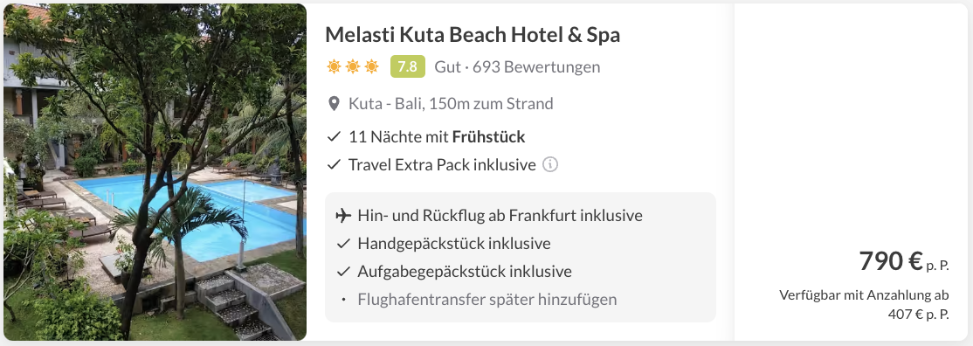Viewport: 973px width, 346px height.
Task: Click the green 7.8 rating badge
Action: (407, 66)
